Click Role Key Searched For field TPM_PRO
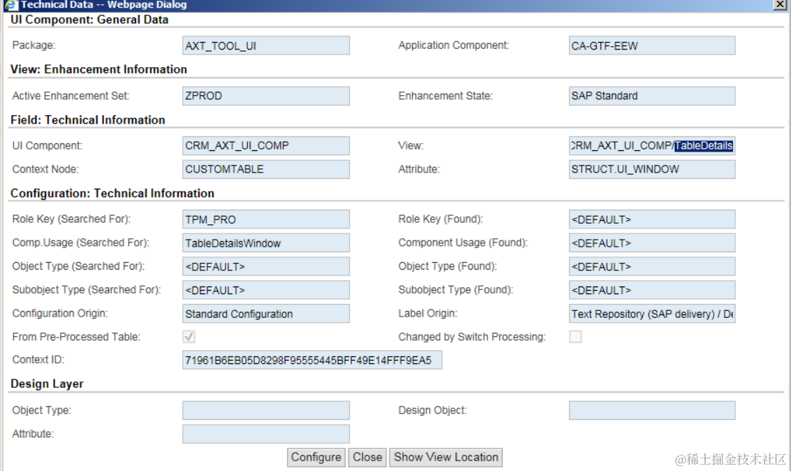 [266, 219]
